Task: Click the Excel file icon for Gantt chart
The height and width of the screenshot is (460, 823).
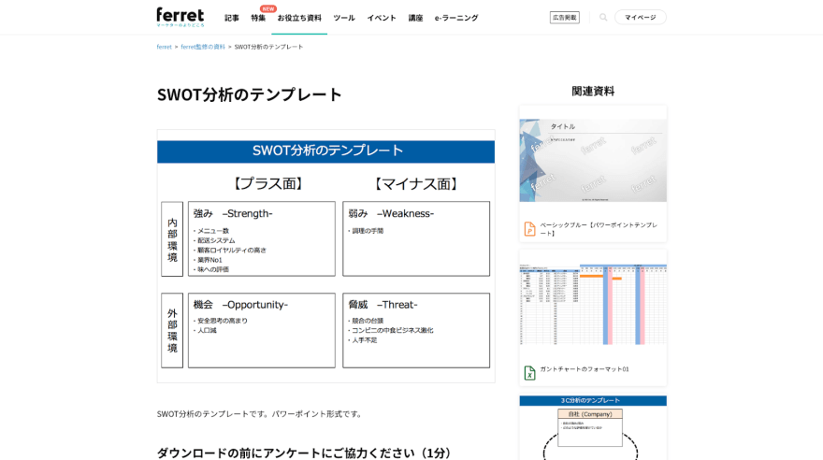Action: point(529,372)
